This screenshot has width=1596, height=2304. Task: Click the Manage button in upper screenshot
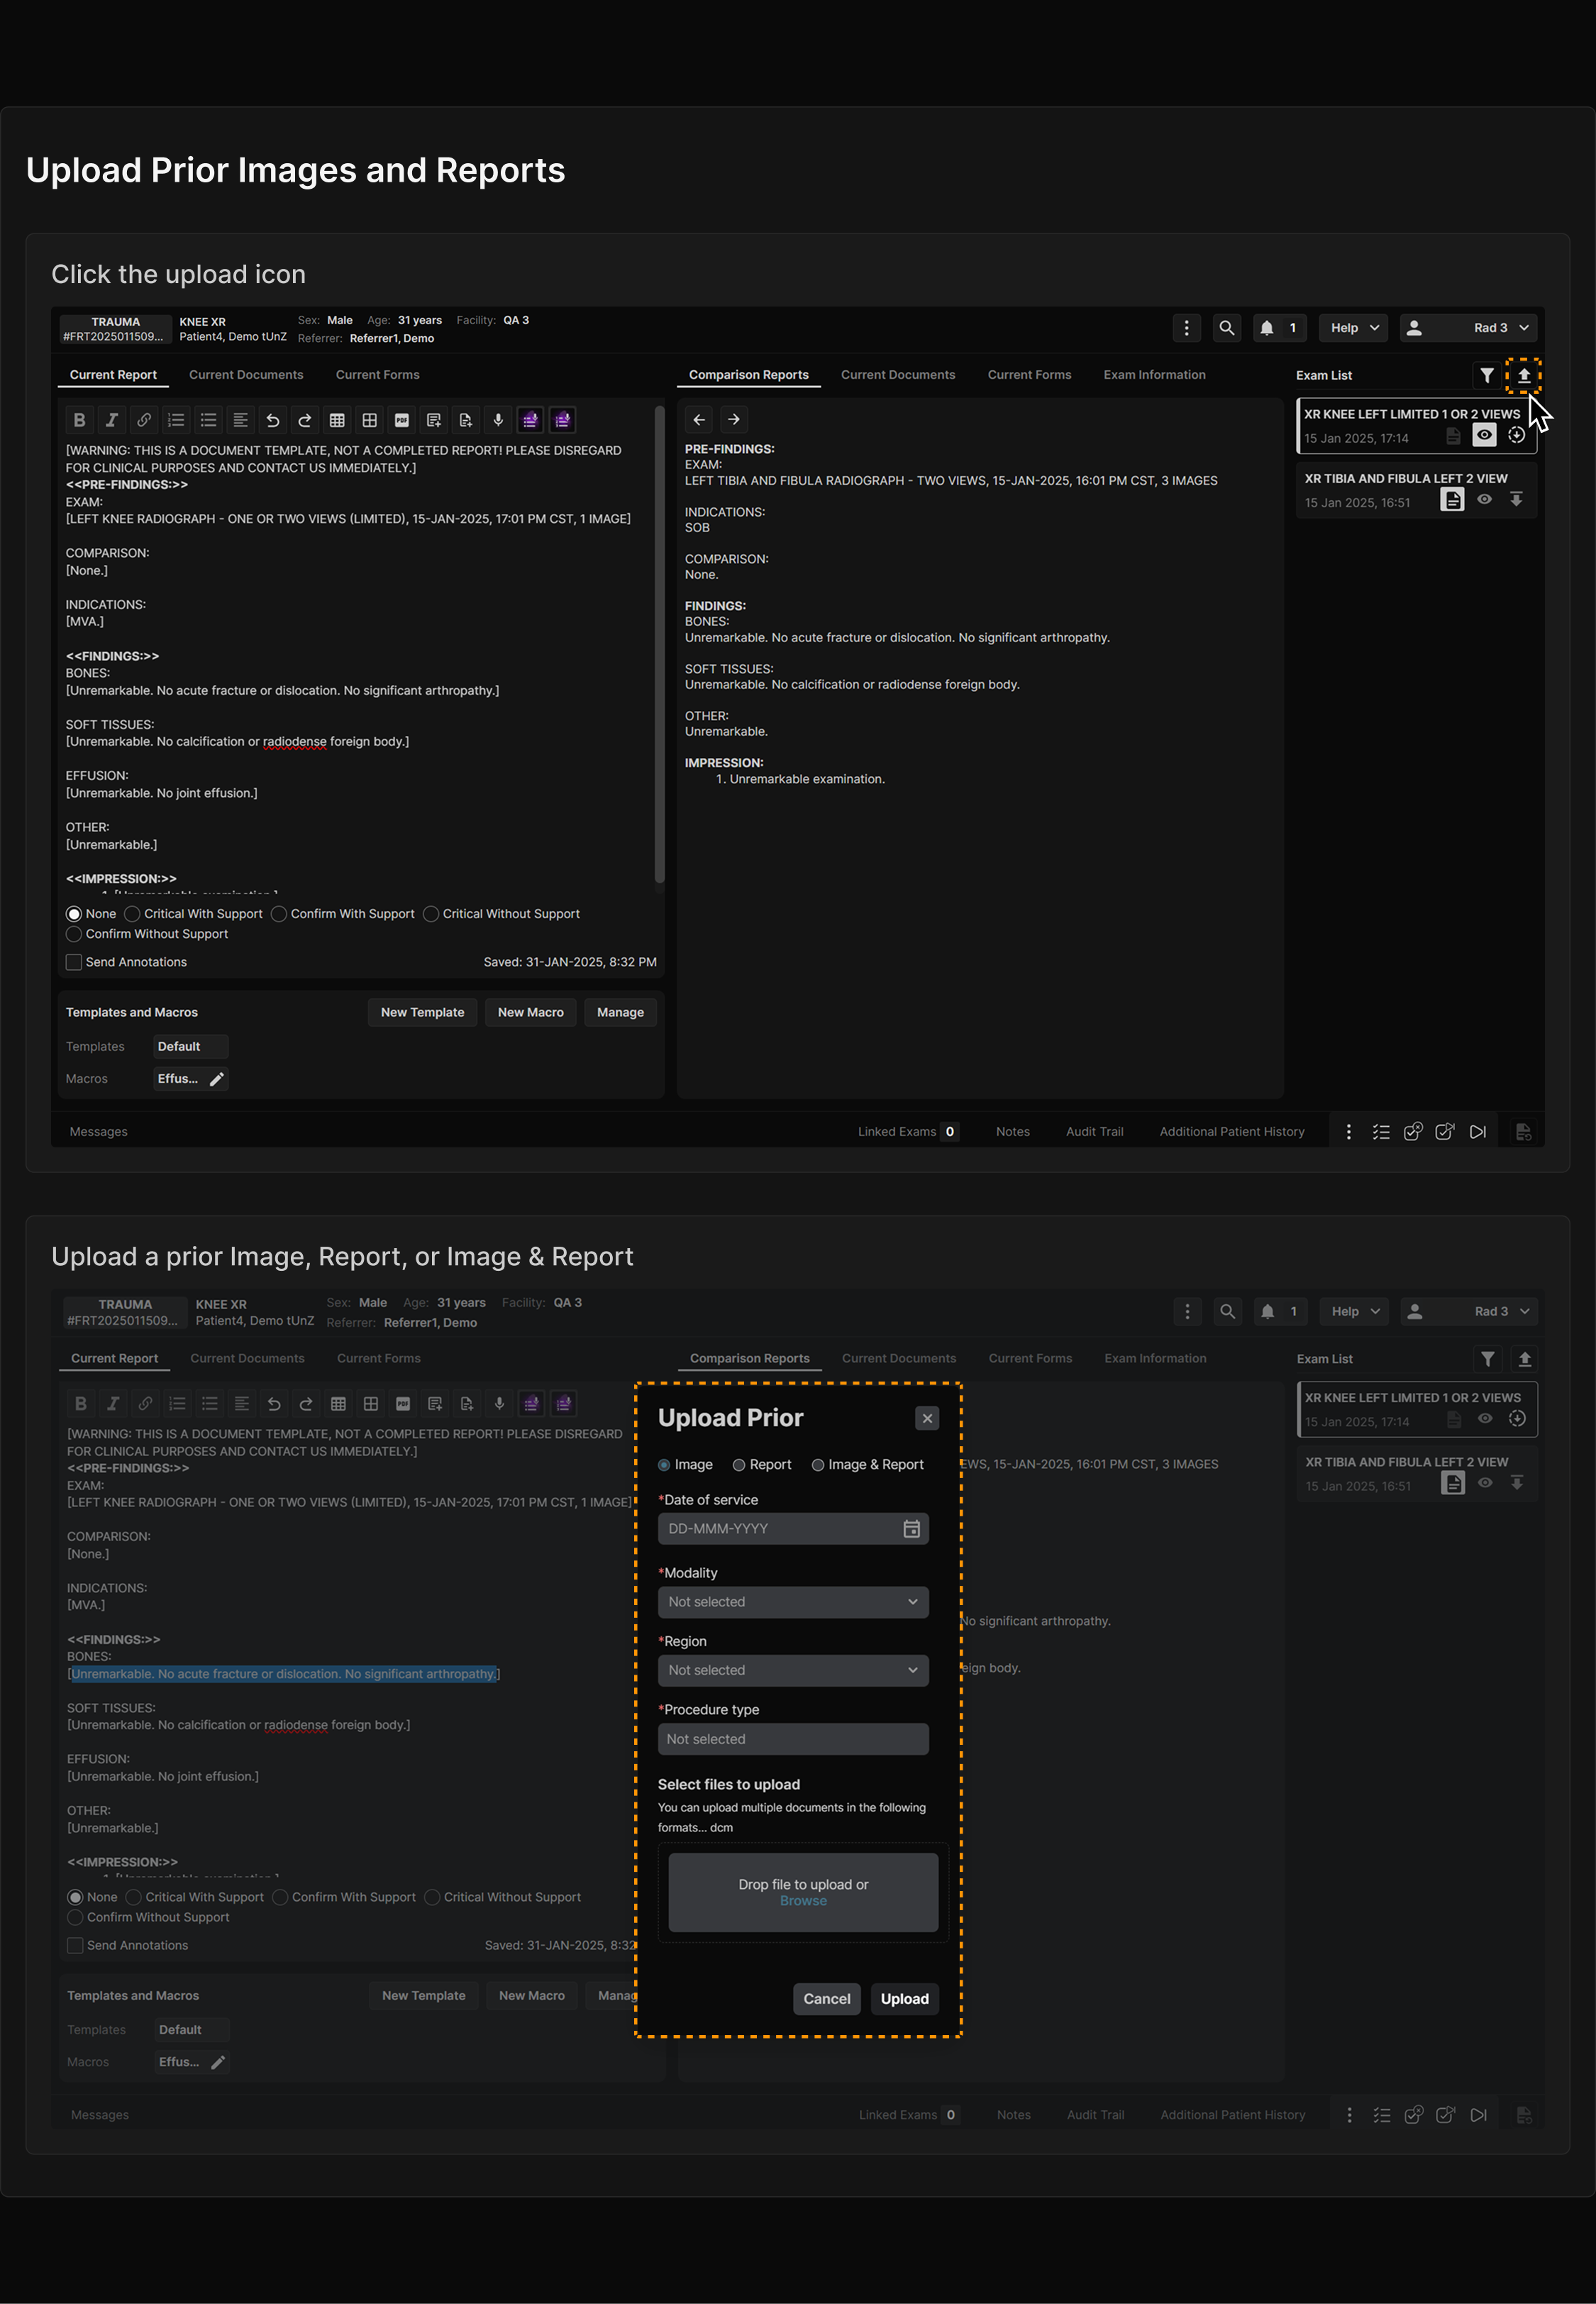620,1013
